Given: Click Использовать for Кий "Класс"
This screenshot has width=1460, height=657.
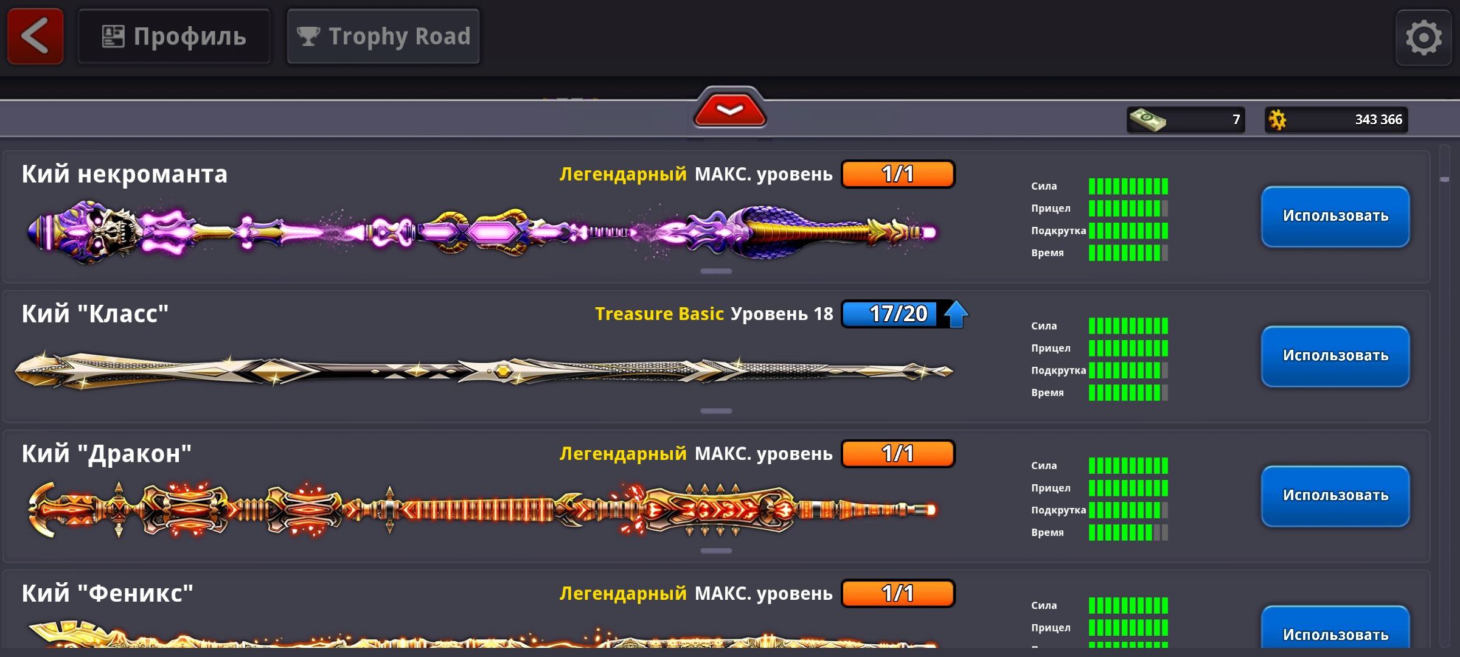Looking at the screenshot, I should [x=1335, y=356].
